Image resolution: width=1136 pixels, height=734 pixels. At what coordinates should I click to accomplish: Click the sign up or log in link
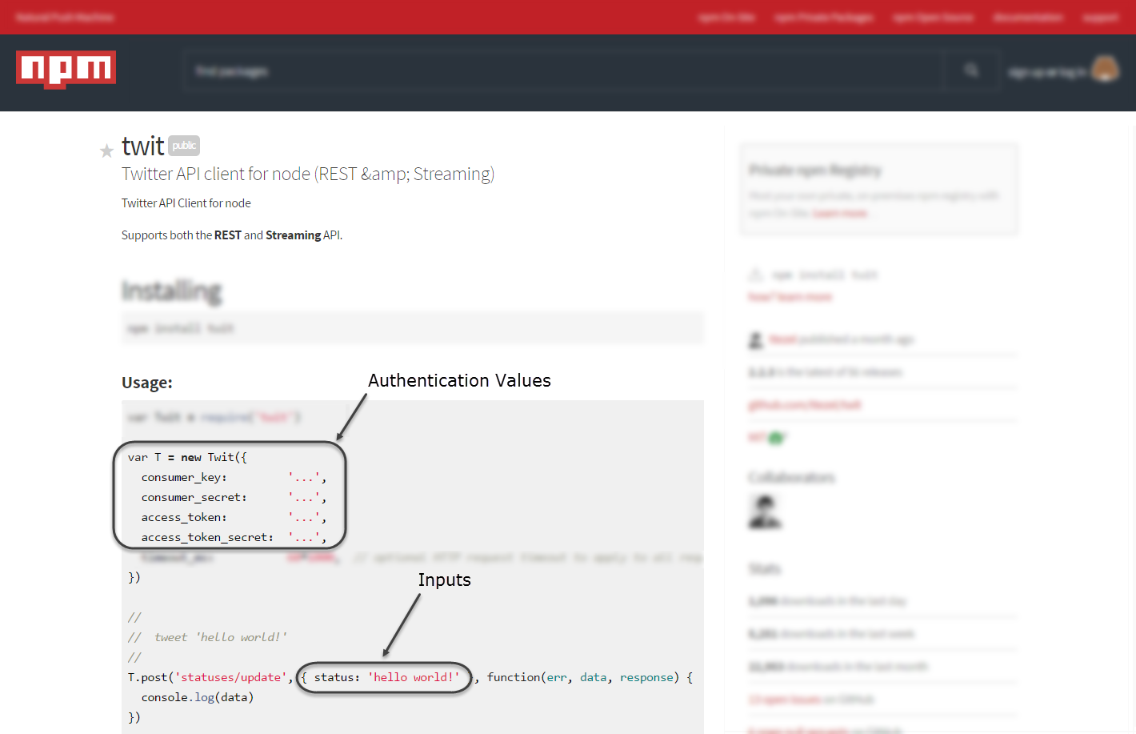(1046, 72)
